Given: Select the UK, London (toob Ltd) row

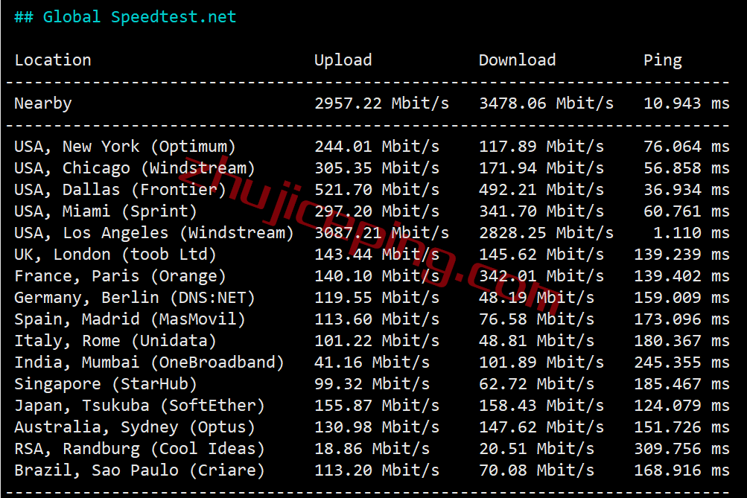Looking at the screenshot, I should (x=372, y=255).
